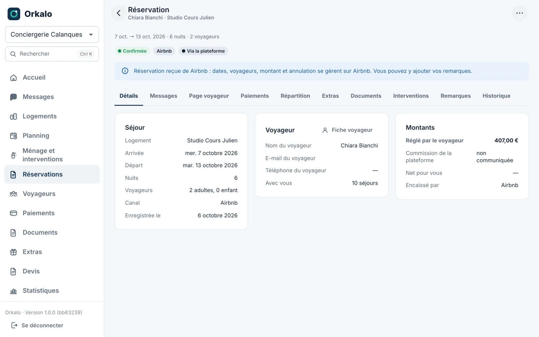Click the Confirmée status badge

(132, 51)
